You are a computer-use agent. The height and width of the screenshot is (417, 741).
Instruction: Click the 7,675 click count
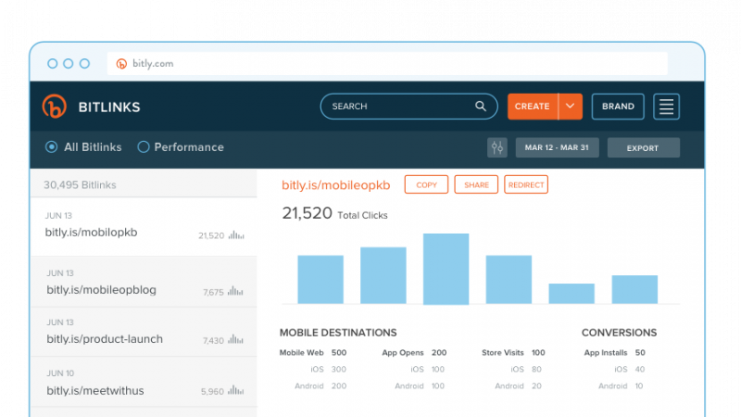click(213, 292)
